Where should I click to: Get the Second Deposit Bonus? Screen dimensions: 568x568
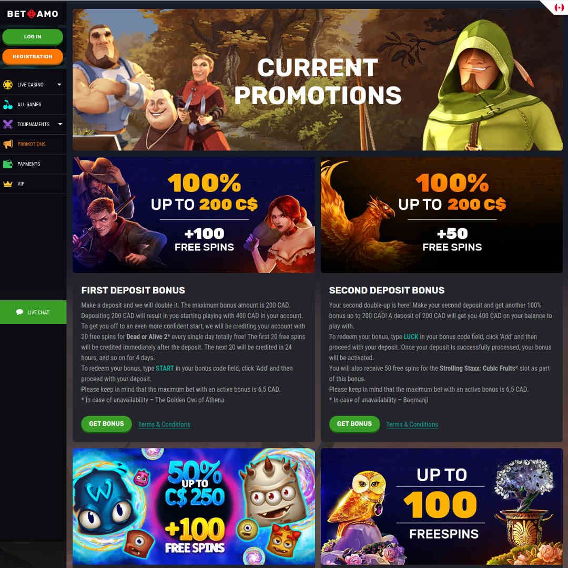coord(354,424)
